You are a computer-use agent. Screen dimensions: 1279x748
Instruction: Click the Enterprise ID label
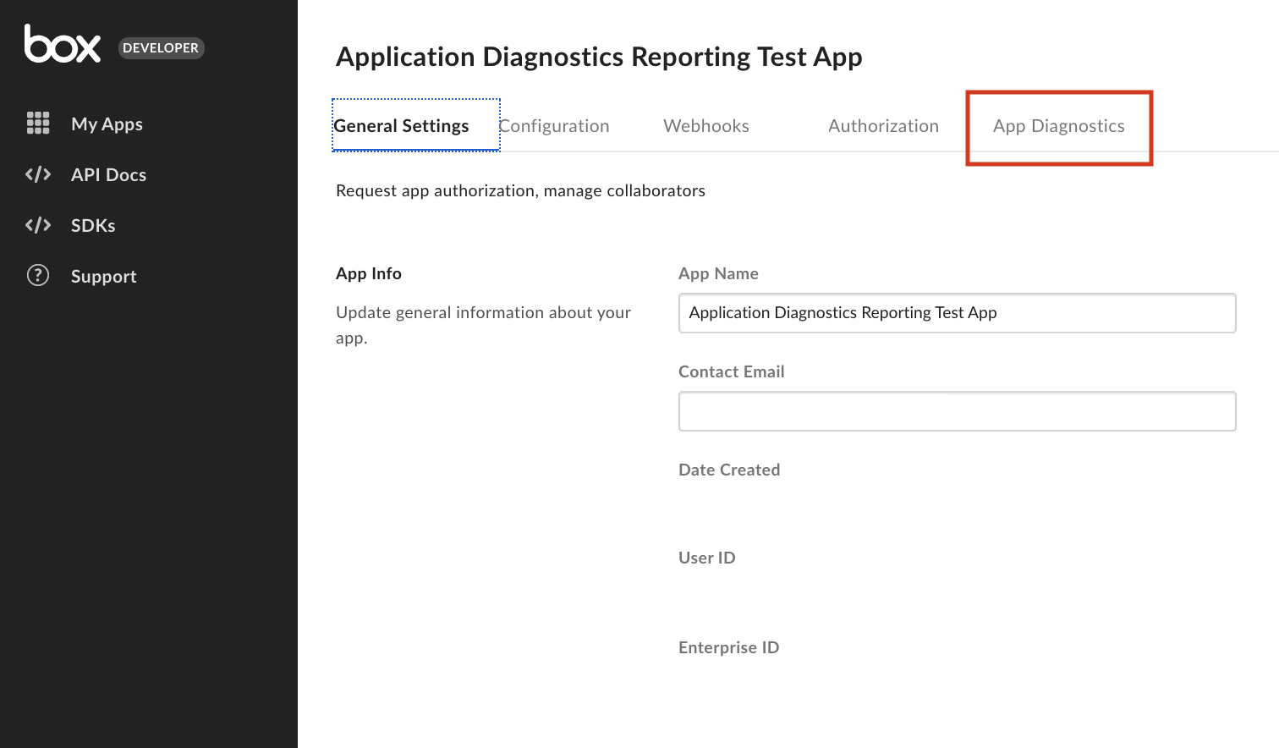[x=729, y=647]
